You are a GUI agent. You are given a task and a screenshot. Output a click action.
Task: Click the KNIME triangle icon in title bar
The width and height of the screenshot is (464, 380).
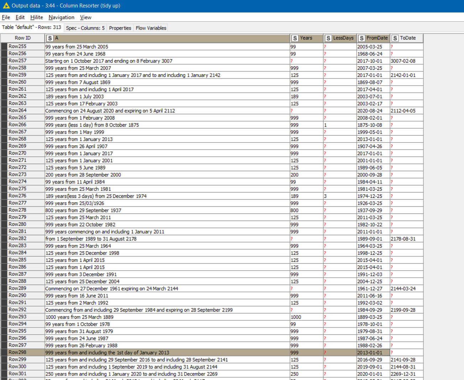point(6,6)
